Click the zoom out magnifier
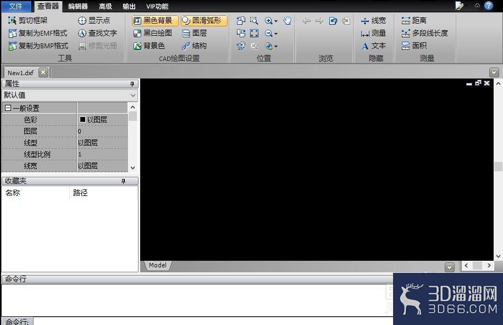This screenshot has height=325, width=503. pos(268,33)
